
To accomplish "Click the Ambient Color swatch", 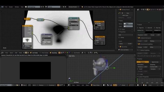I will 157,32.
